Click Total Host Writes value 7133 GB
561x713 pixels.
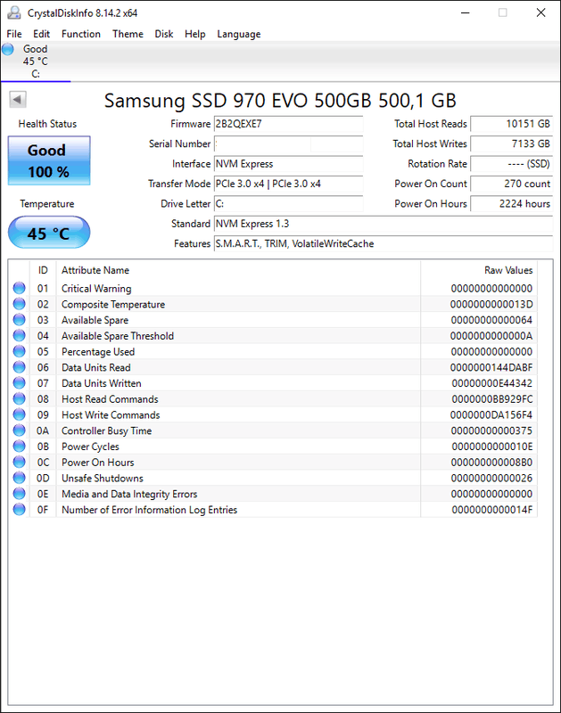(511, 143)
